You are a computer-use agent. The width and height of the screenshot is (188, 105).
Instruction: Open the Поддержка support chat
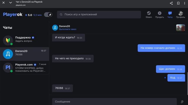(25, 40)
